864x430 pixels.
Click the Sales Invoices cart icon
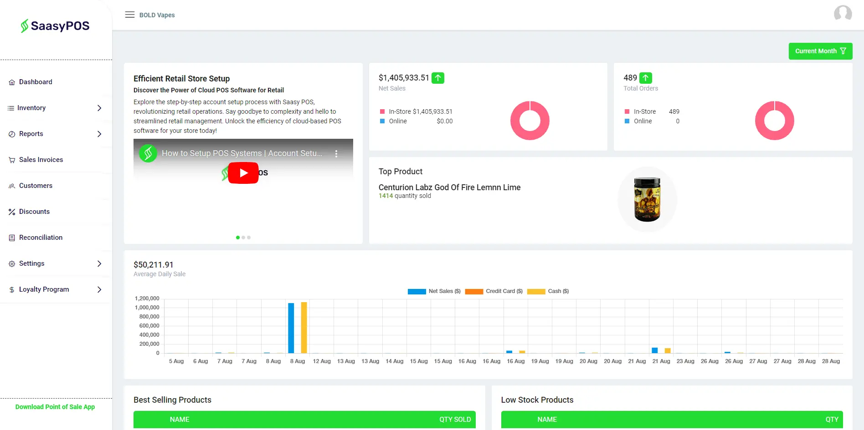pos(12,160)
